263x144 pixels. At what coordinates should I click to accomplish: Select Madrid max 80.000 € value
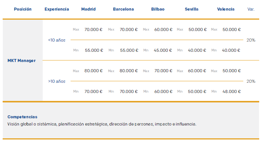point(93,71)
